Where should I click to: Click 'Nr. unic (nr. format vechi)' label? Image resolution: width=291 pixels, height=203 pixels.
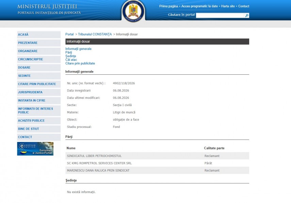pos(86,83)
